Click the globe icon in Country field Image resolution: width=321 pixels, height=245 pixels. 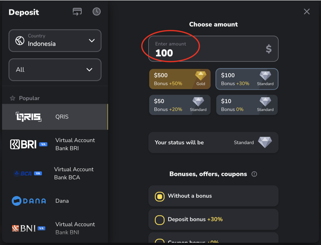tap(20, 40)
